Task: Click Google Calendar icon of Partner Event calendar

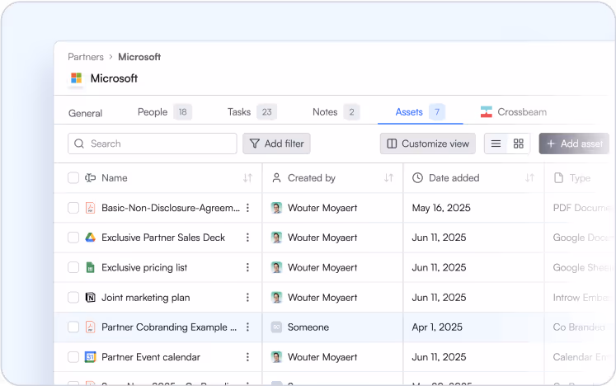Action: pos(91,357)
